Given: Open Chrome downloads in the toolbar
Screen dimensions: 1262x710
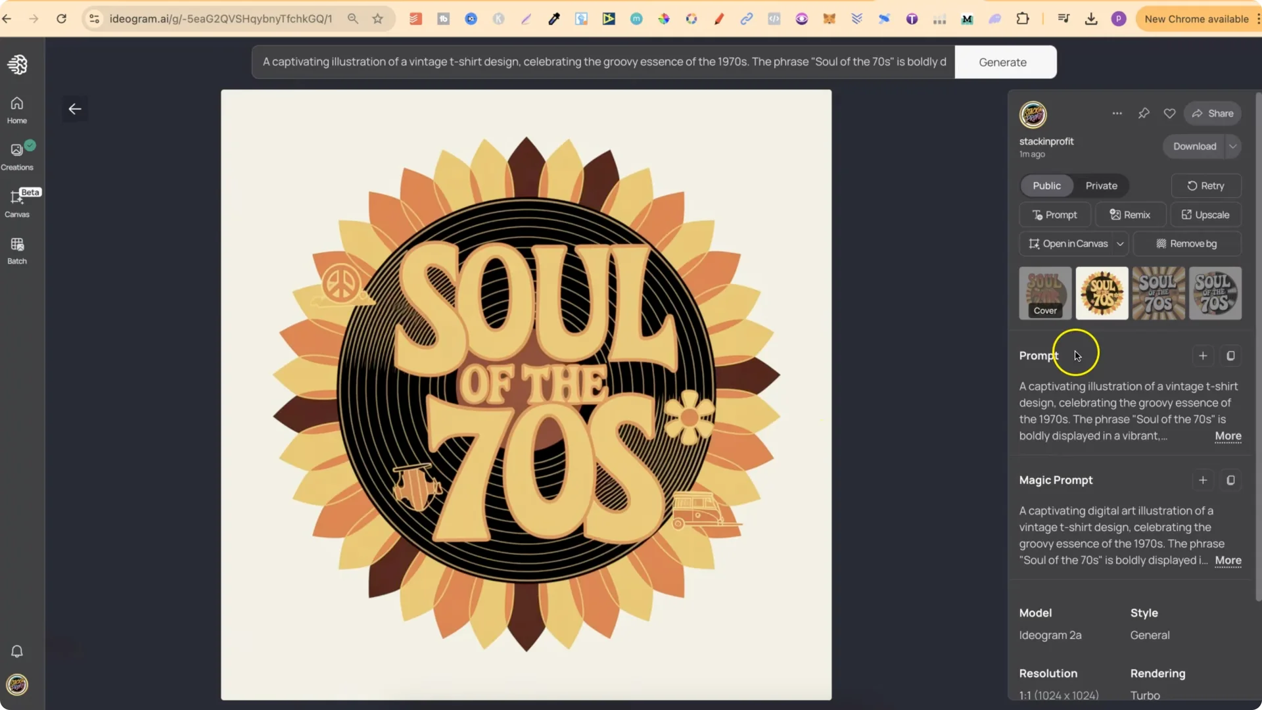Looking at the screenshot, I should tap(1091, 18).
